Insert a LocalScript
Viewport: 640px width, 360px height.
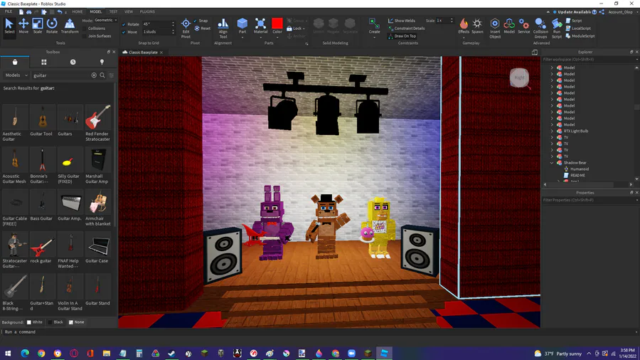pos(578,28)
